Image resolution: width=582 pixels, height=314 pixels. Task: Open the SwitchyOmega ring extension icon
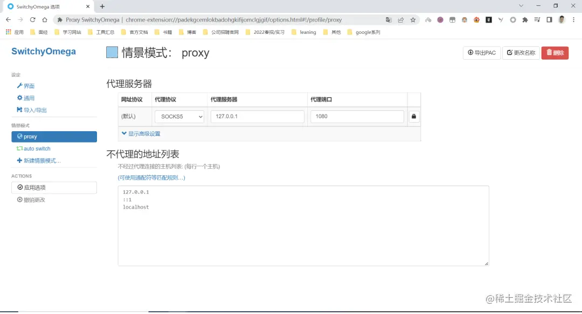513,20
